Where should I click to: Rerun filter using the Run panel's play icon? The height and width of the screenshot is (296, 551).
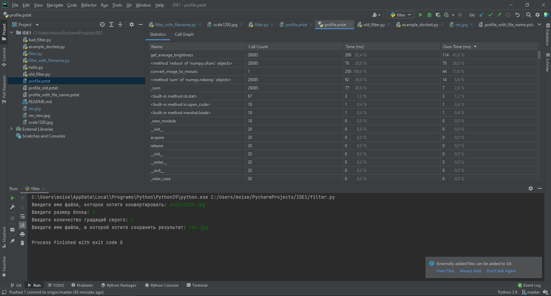pos(12,198)
